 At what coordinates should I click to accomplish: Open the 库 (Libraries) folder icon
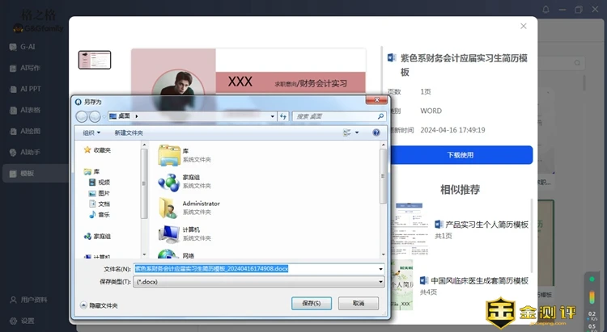[169, 154]
